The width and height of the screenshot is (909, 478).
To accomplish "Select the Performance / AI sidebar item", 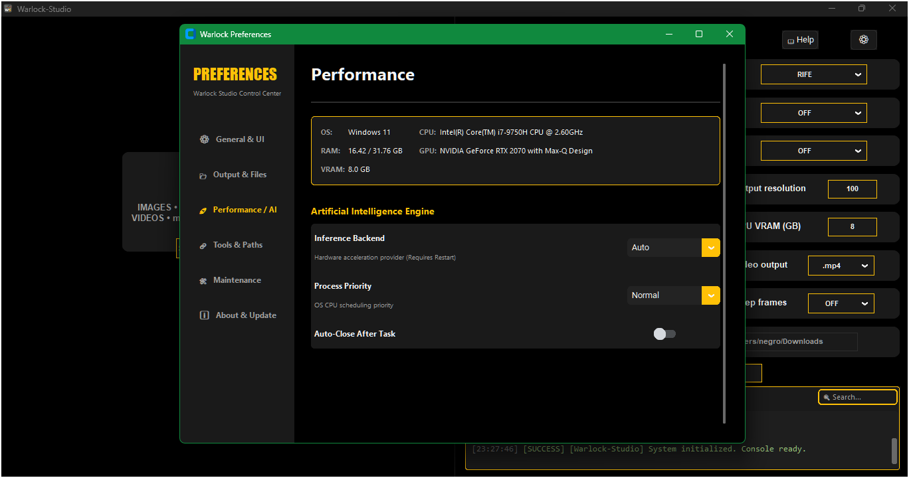I will pos(238,210).
